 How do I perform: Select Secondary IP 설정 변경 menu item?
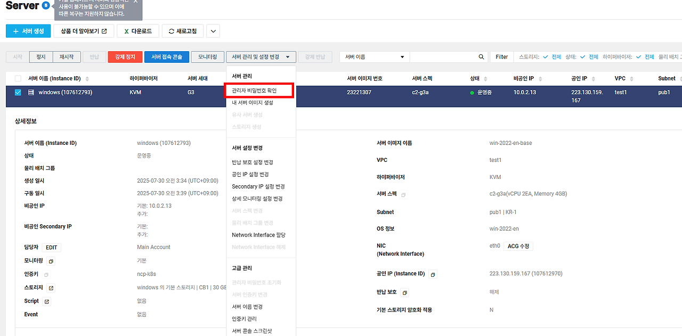tap(258, 186)
